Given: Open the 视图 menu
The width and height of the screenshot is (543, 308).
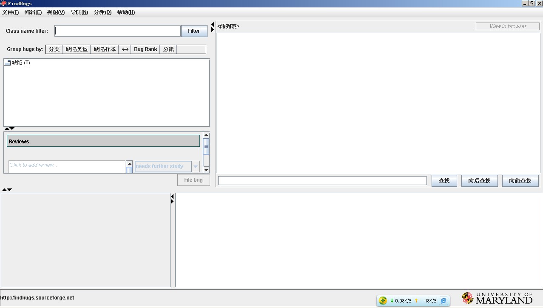Looking at the screenshot, I should [55, 12].
